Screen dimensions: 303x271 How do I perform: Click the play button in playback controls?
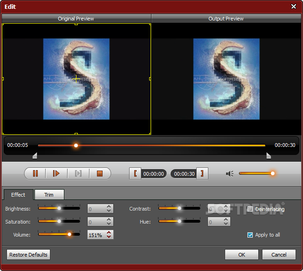(x=56, y=173)
